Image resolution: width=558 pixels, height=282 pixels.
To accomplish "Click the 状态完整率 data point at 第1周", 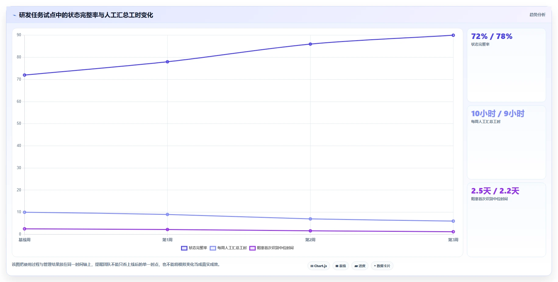I will pyautogui.click(x=167, y=62).
